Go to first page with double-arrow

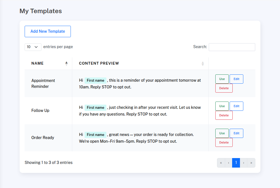click(x=221, y=163)
